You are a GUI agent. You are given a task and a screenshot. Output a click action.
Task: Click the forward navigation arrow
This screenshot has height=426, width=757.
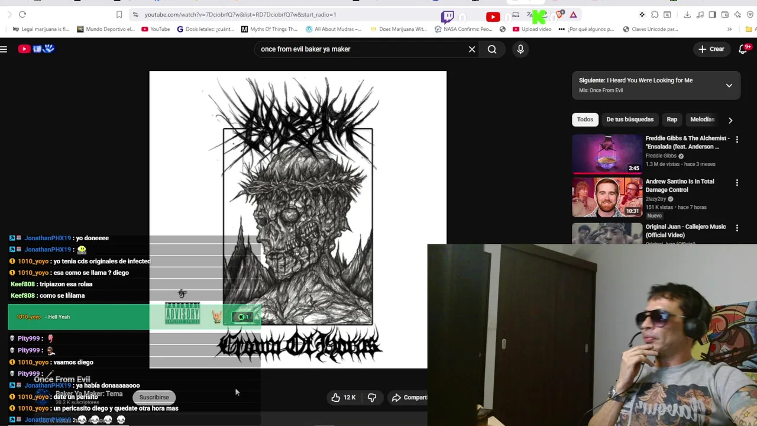(x=9, y=14)
